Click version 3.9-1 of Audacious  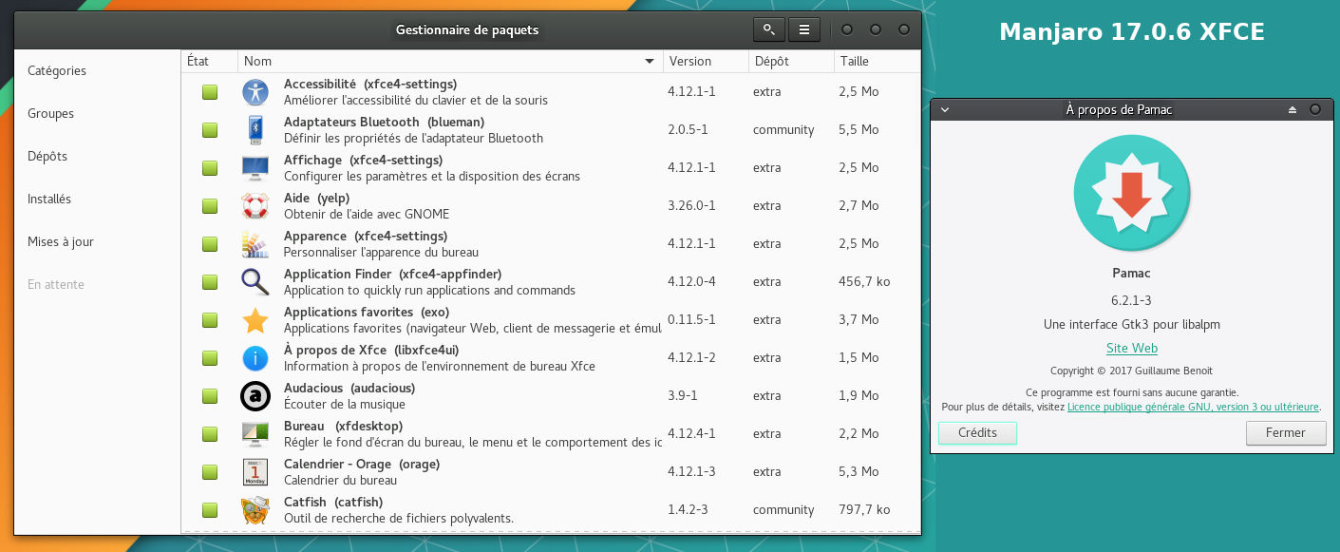pos(682,395)
